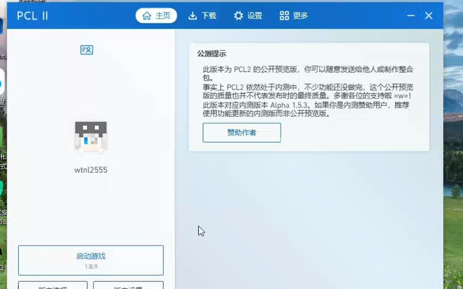The image size is (463, 289).
Task: Close the PCL II window
Action: tap(429, 16)
